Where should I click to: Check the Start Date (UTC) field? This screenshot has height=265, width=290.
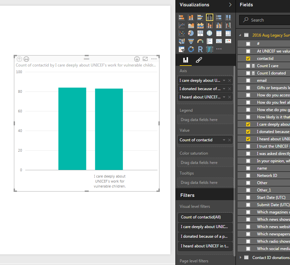pos(248,198)
